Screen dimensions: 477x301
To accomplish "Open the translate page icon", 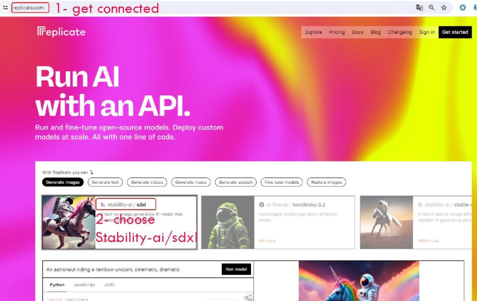I will (x=419, y=7).
